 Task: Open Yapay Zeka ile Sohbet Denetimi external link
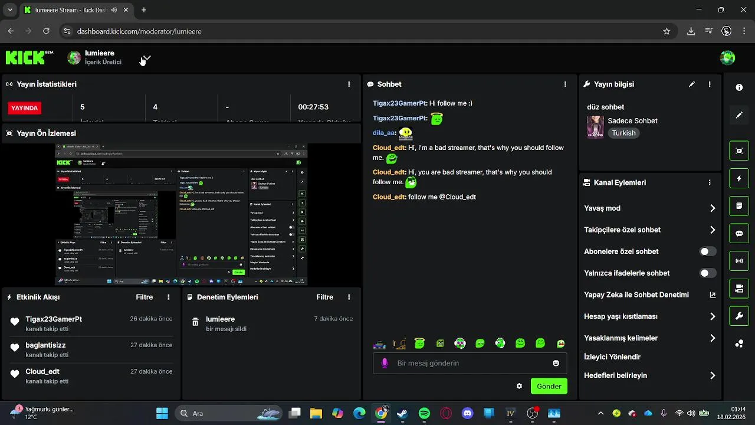click(713, 295)
